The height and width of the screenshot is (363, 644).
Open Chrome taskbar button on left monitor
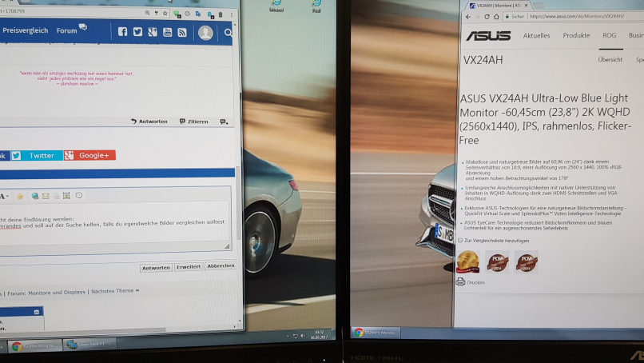coord(35,346)
